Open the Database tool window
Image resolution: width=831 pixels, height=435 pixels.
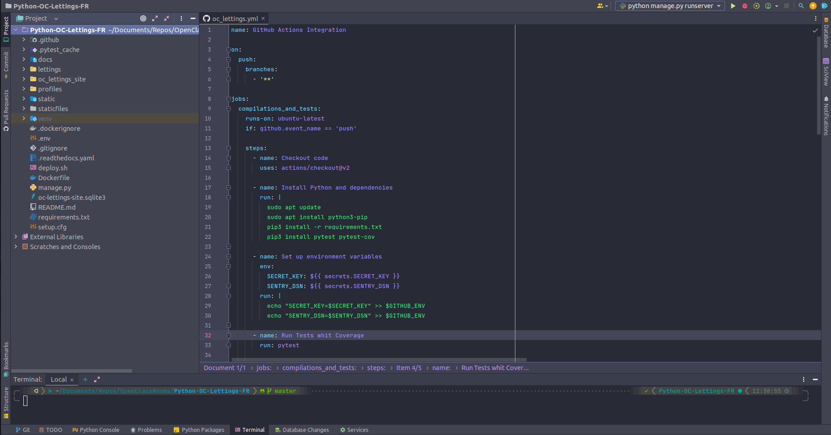pos(827,34)
